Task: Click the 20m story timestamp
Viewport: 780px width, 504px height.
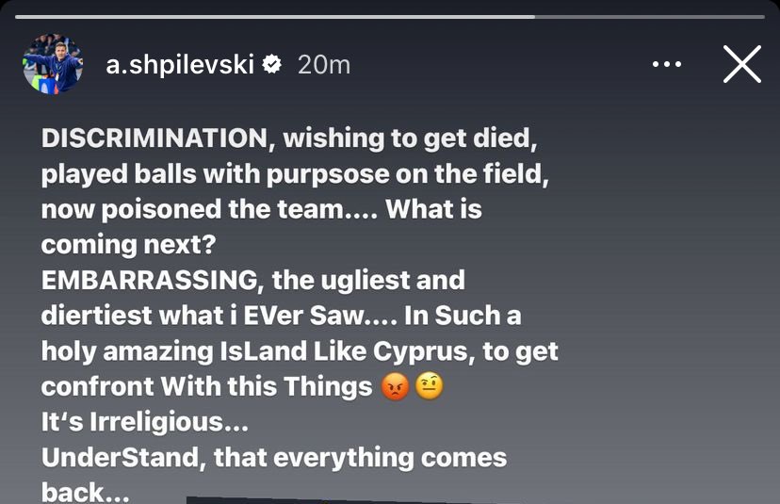Action: (323, 64)
